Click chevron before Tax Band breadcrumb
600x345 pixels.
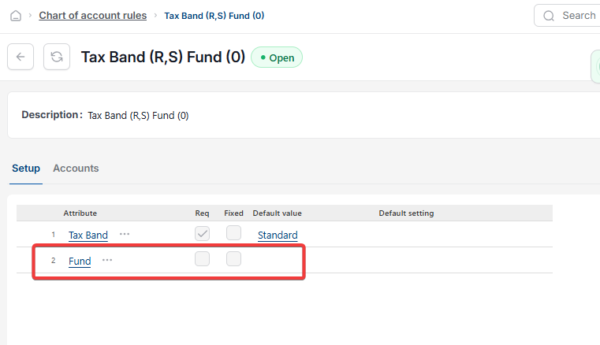(x=155, y=16)
